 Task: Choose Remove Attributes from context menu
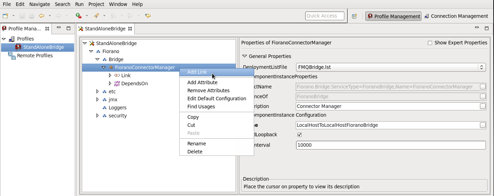pos(217,90)
